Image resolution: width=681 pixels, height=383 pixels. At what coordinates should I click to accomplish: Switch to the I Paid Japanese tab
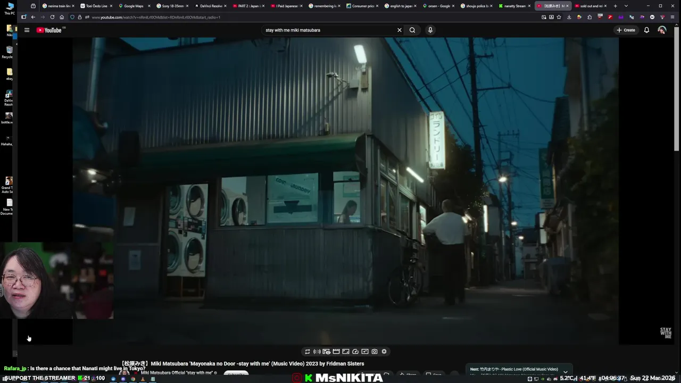pos(286,6)
